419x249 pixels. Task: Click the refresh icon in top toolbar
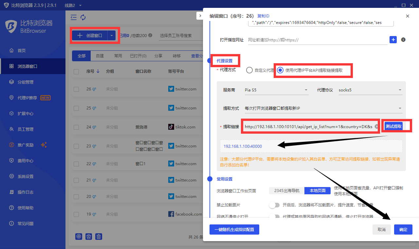(83, 17)
